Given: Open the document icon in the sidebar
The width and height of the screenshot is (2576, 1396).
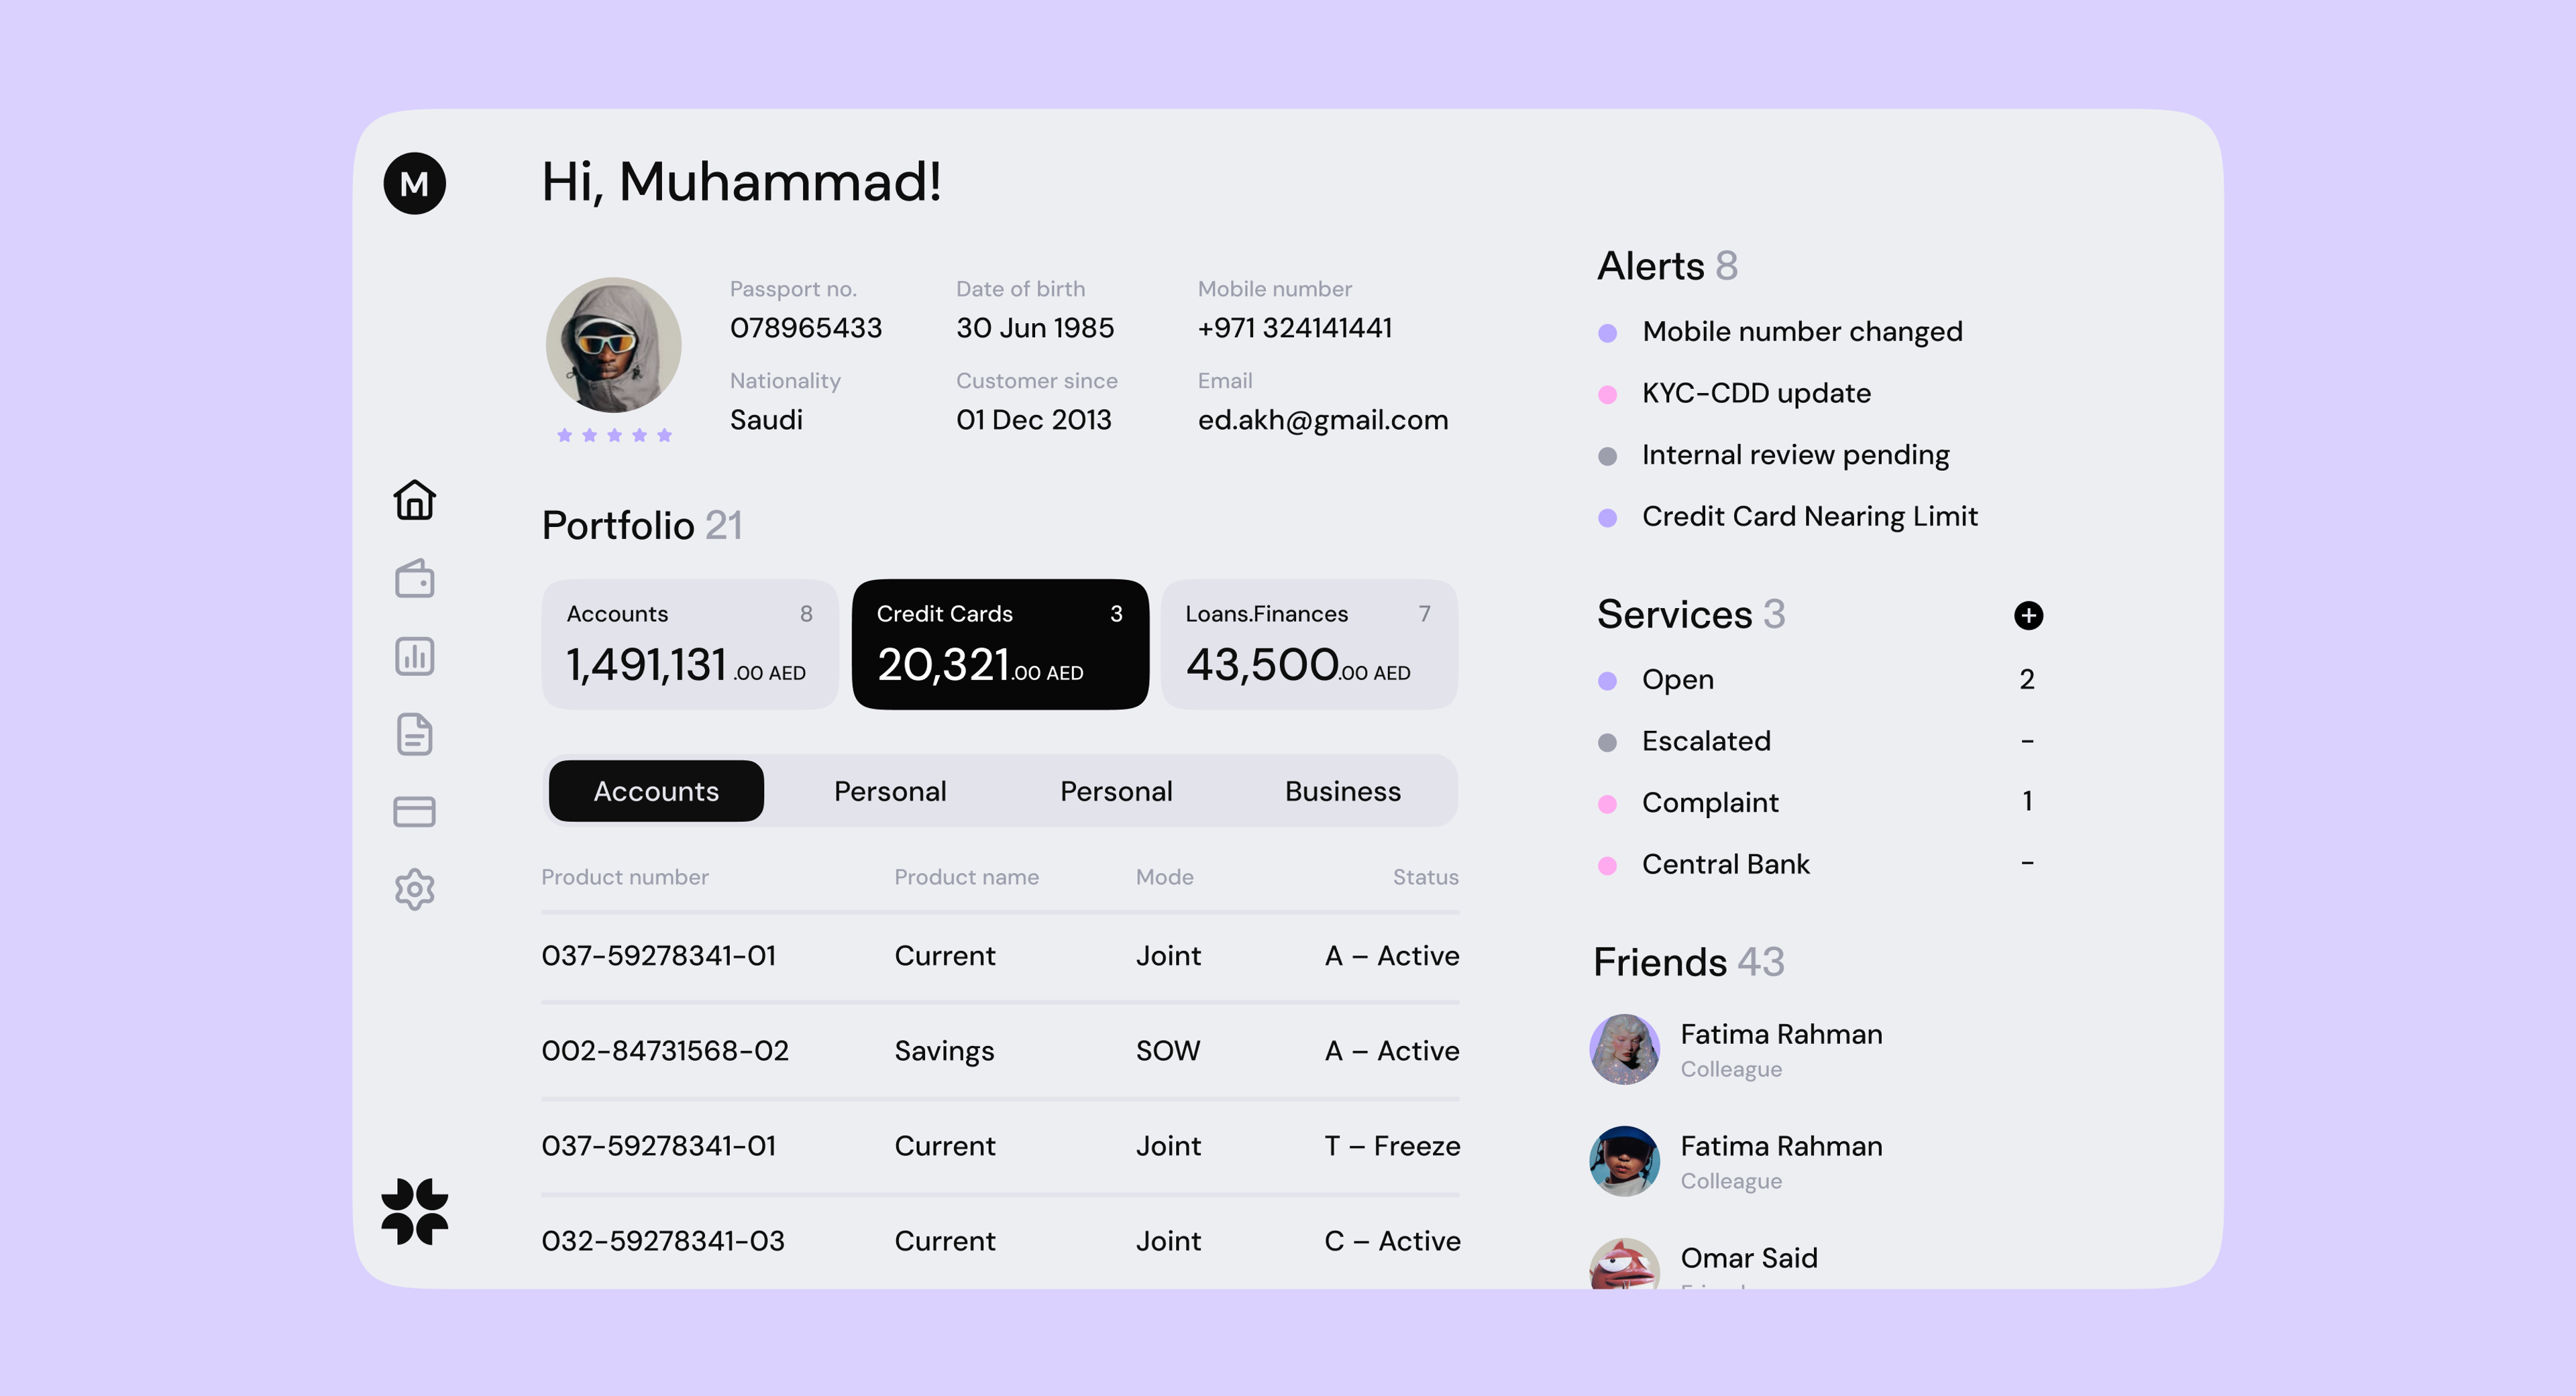Looking at the screenshot, I should coord(414,734).
